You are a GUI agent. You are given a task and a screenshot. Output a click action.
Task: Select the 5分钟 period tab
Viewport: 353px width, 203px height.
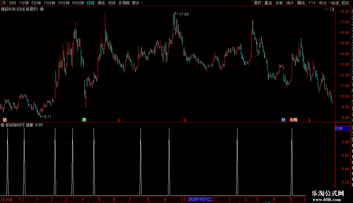click(36, 3)
